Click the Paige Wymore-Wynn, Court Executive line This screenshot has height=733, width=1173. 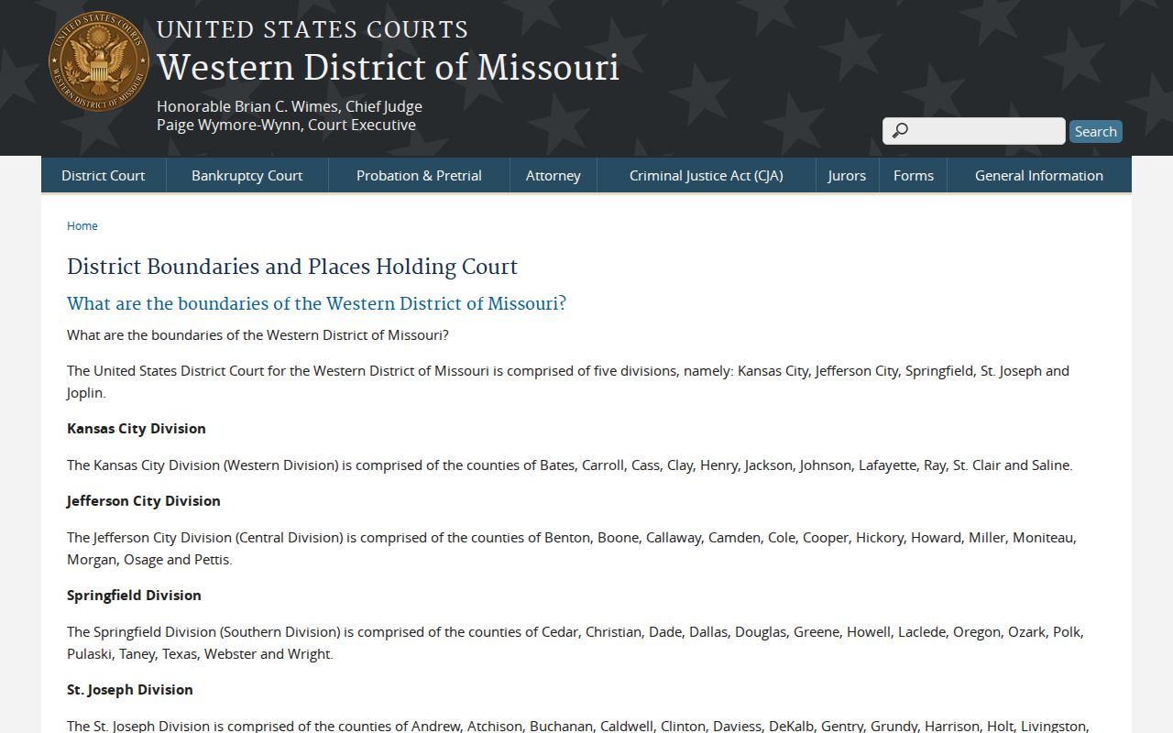pyautogui.click(x=286, y=125)
